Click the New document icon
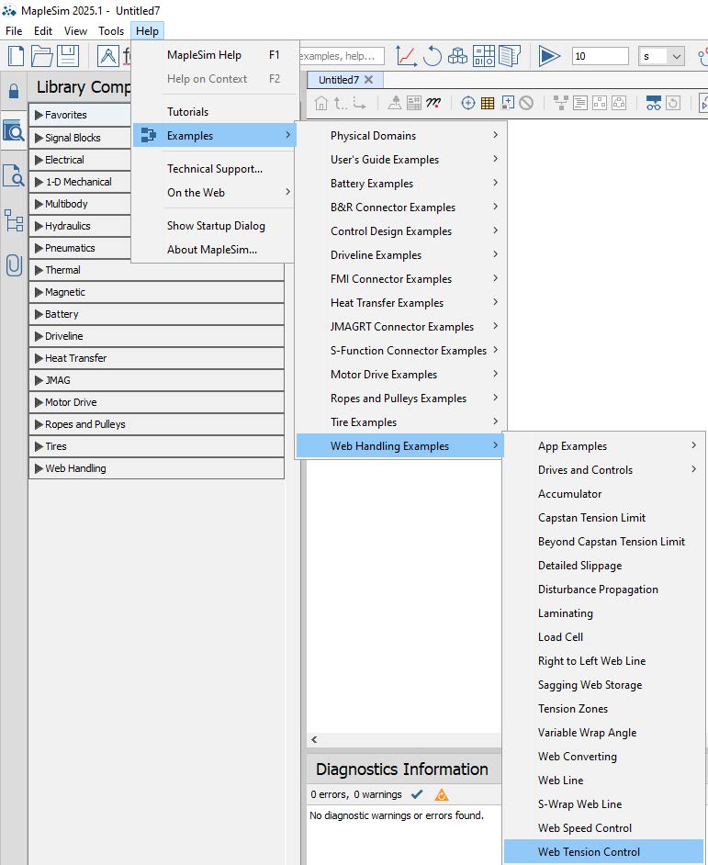Screen dimensions: 708x865 coord(16,56)
